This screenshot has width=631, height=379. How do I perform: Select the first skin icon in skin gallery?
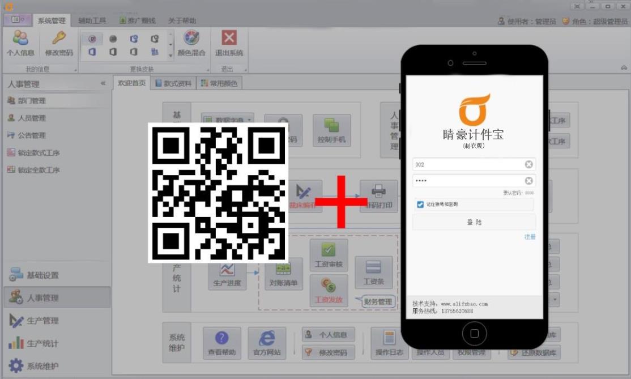click(x=92, y=39)
